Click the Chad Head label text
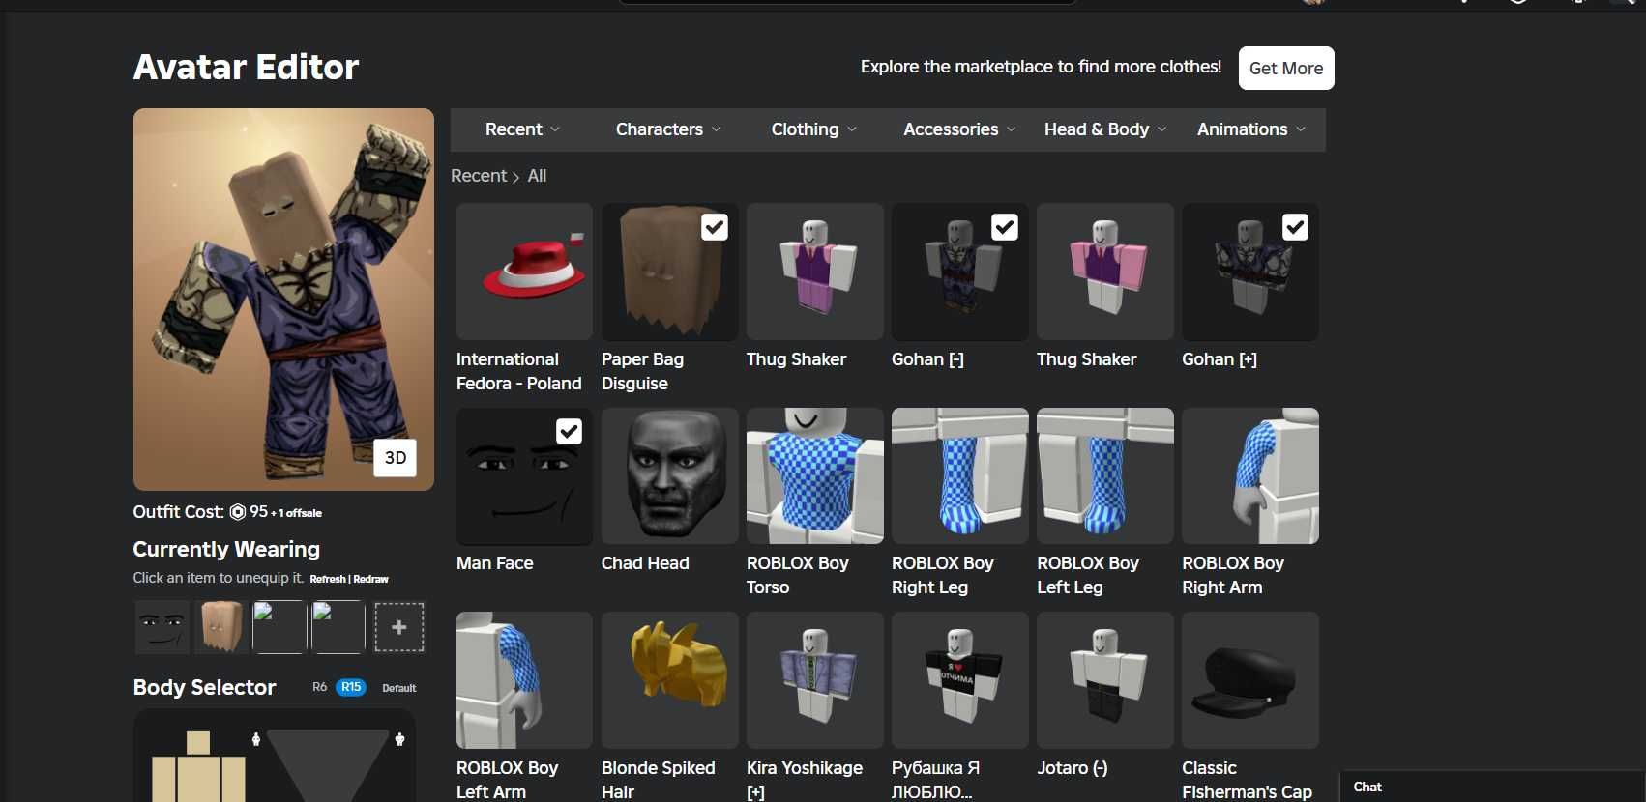The height and width of the screenshot is (802, 1646). pyautogui.click(x=645, y=563)
